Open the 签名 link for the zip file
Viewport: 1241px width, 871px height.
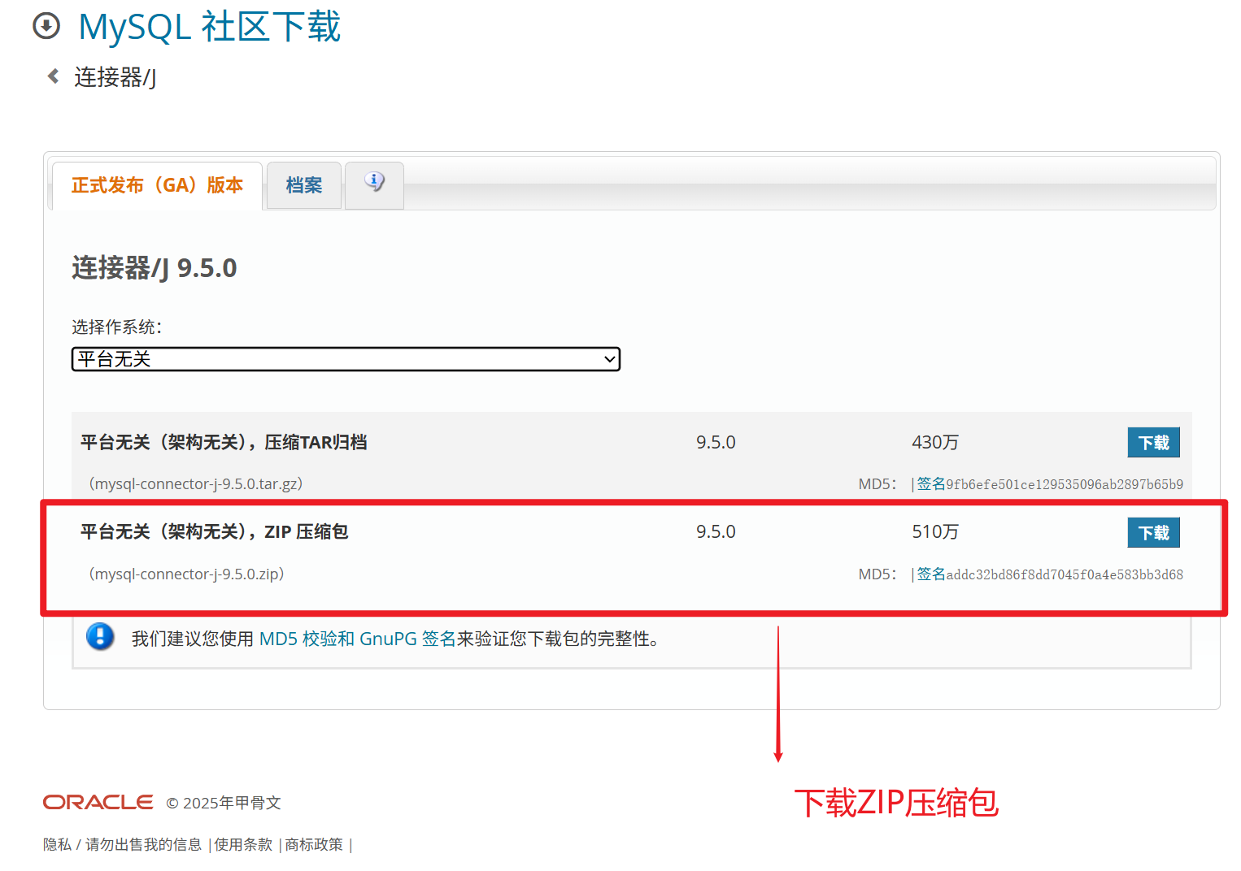click(x=930, y=574)
